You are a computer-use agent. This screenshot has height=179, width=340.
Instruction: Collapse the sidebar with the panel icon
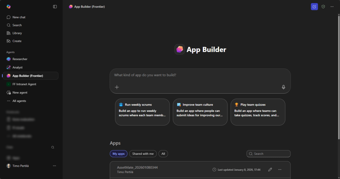point(55,7)
